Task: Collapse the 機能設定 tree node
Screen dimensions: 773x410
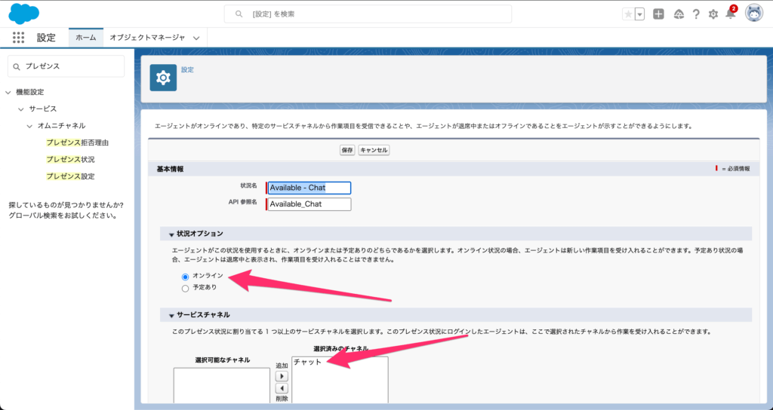Action: pyautogui.click(x=8, y=92)
